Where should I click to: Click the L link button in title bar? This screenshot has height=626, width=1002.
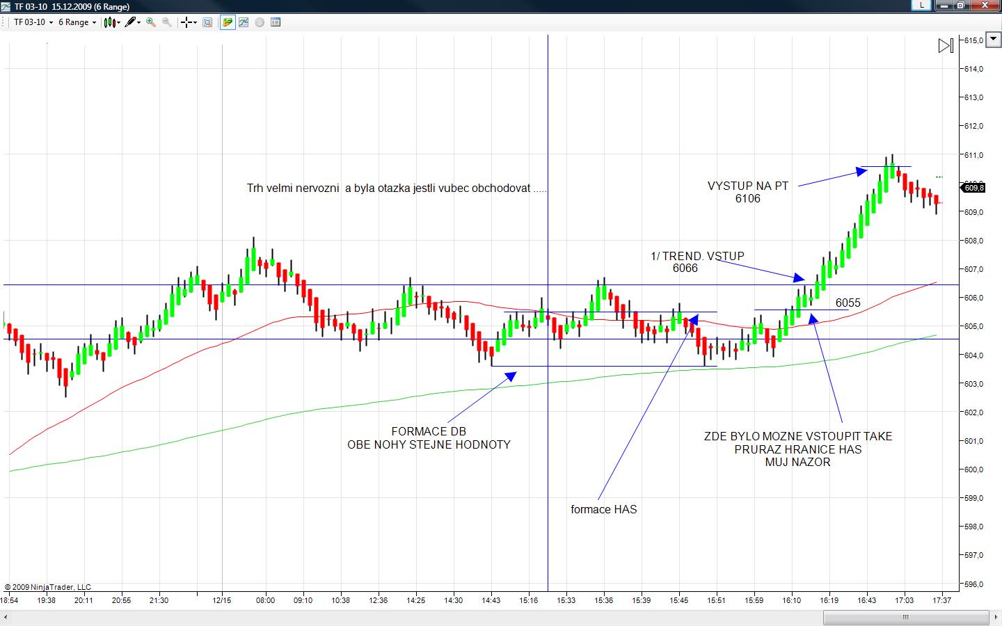tap(922, 6)
